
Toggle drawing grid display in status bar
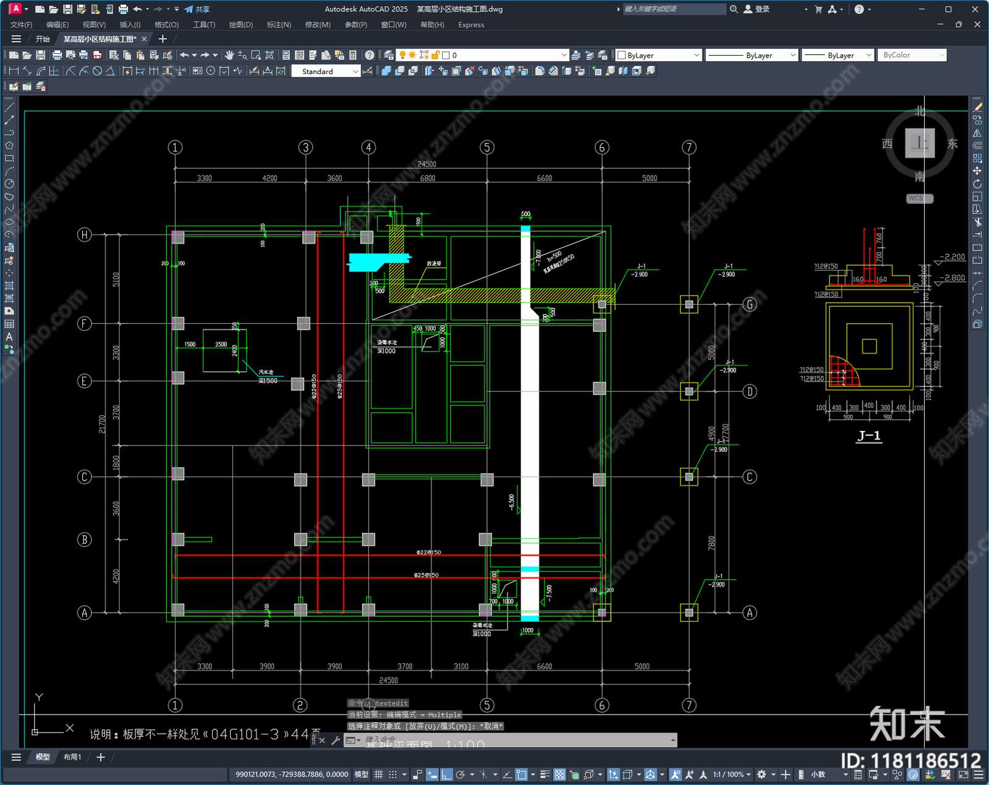pos(378,774)
